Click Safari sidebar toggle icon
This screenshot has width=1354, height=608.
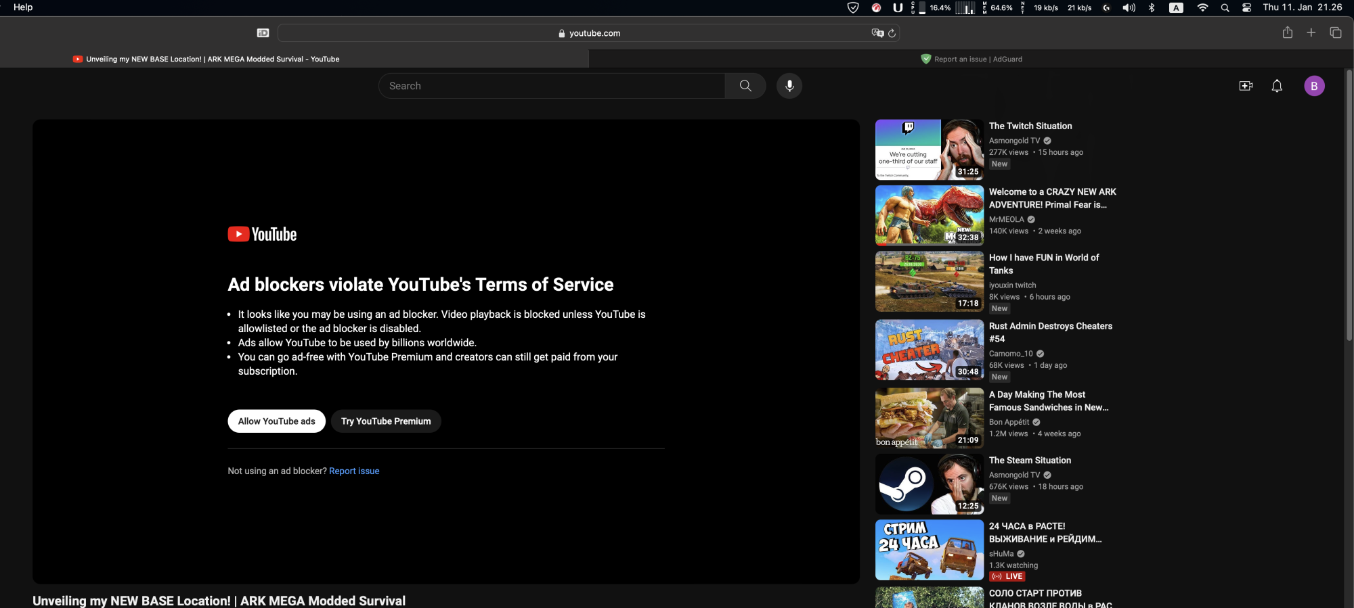(263, 33)
